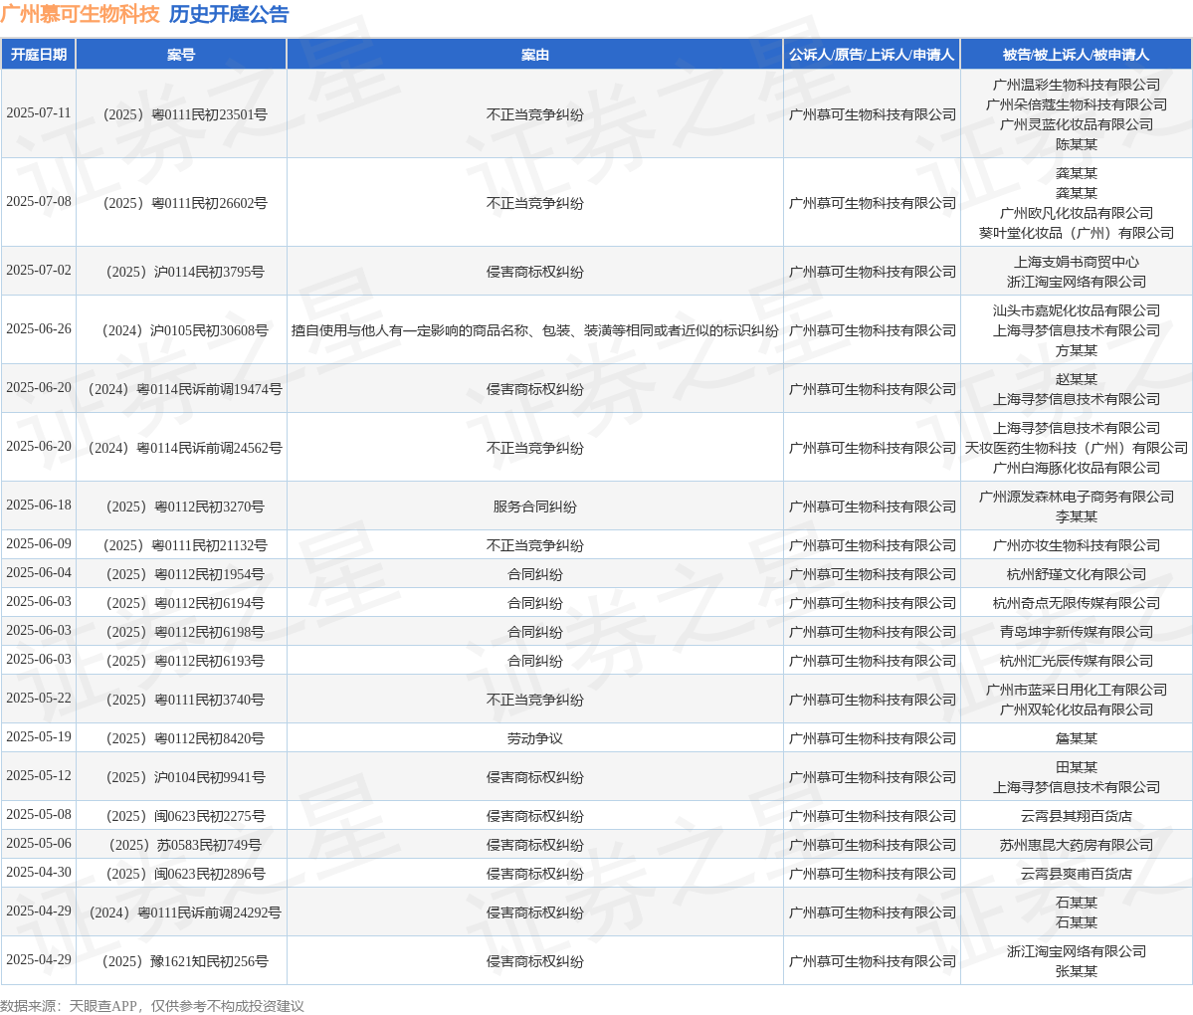Click defendant 广州欧凡化妆品有限公司
This screenshot has width=1193, height=1015.
[1076, 213]
